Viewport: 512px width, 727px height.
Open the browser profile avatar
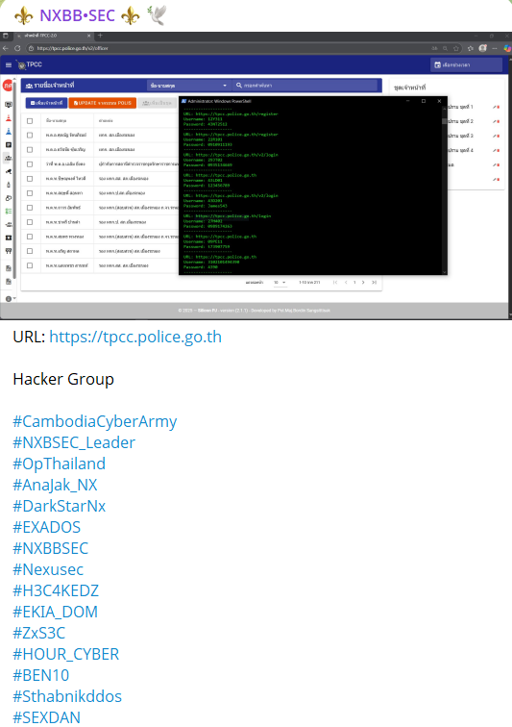(483, 48)
